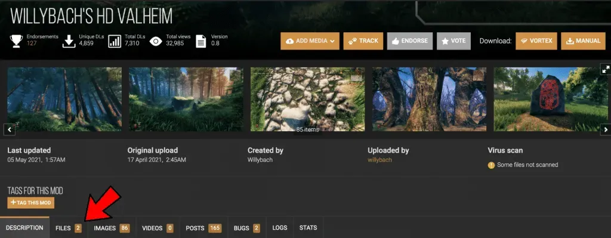Click the virus scan warning icon

coord(492,165)
